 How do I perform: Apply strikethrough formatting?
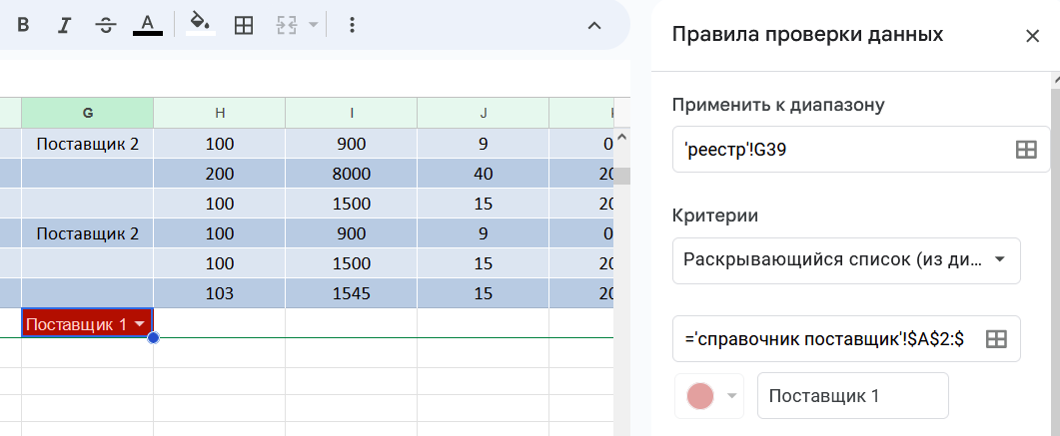coord(106,26)
